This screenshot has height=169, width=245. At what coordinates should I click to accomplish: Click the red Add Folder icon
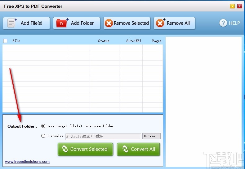click(62, 23)
